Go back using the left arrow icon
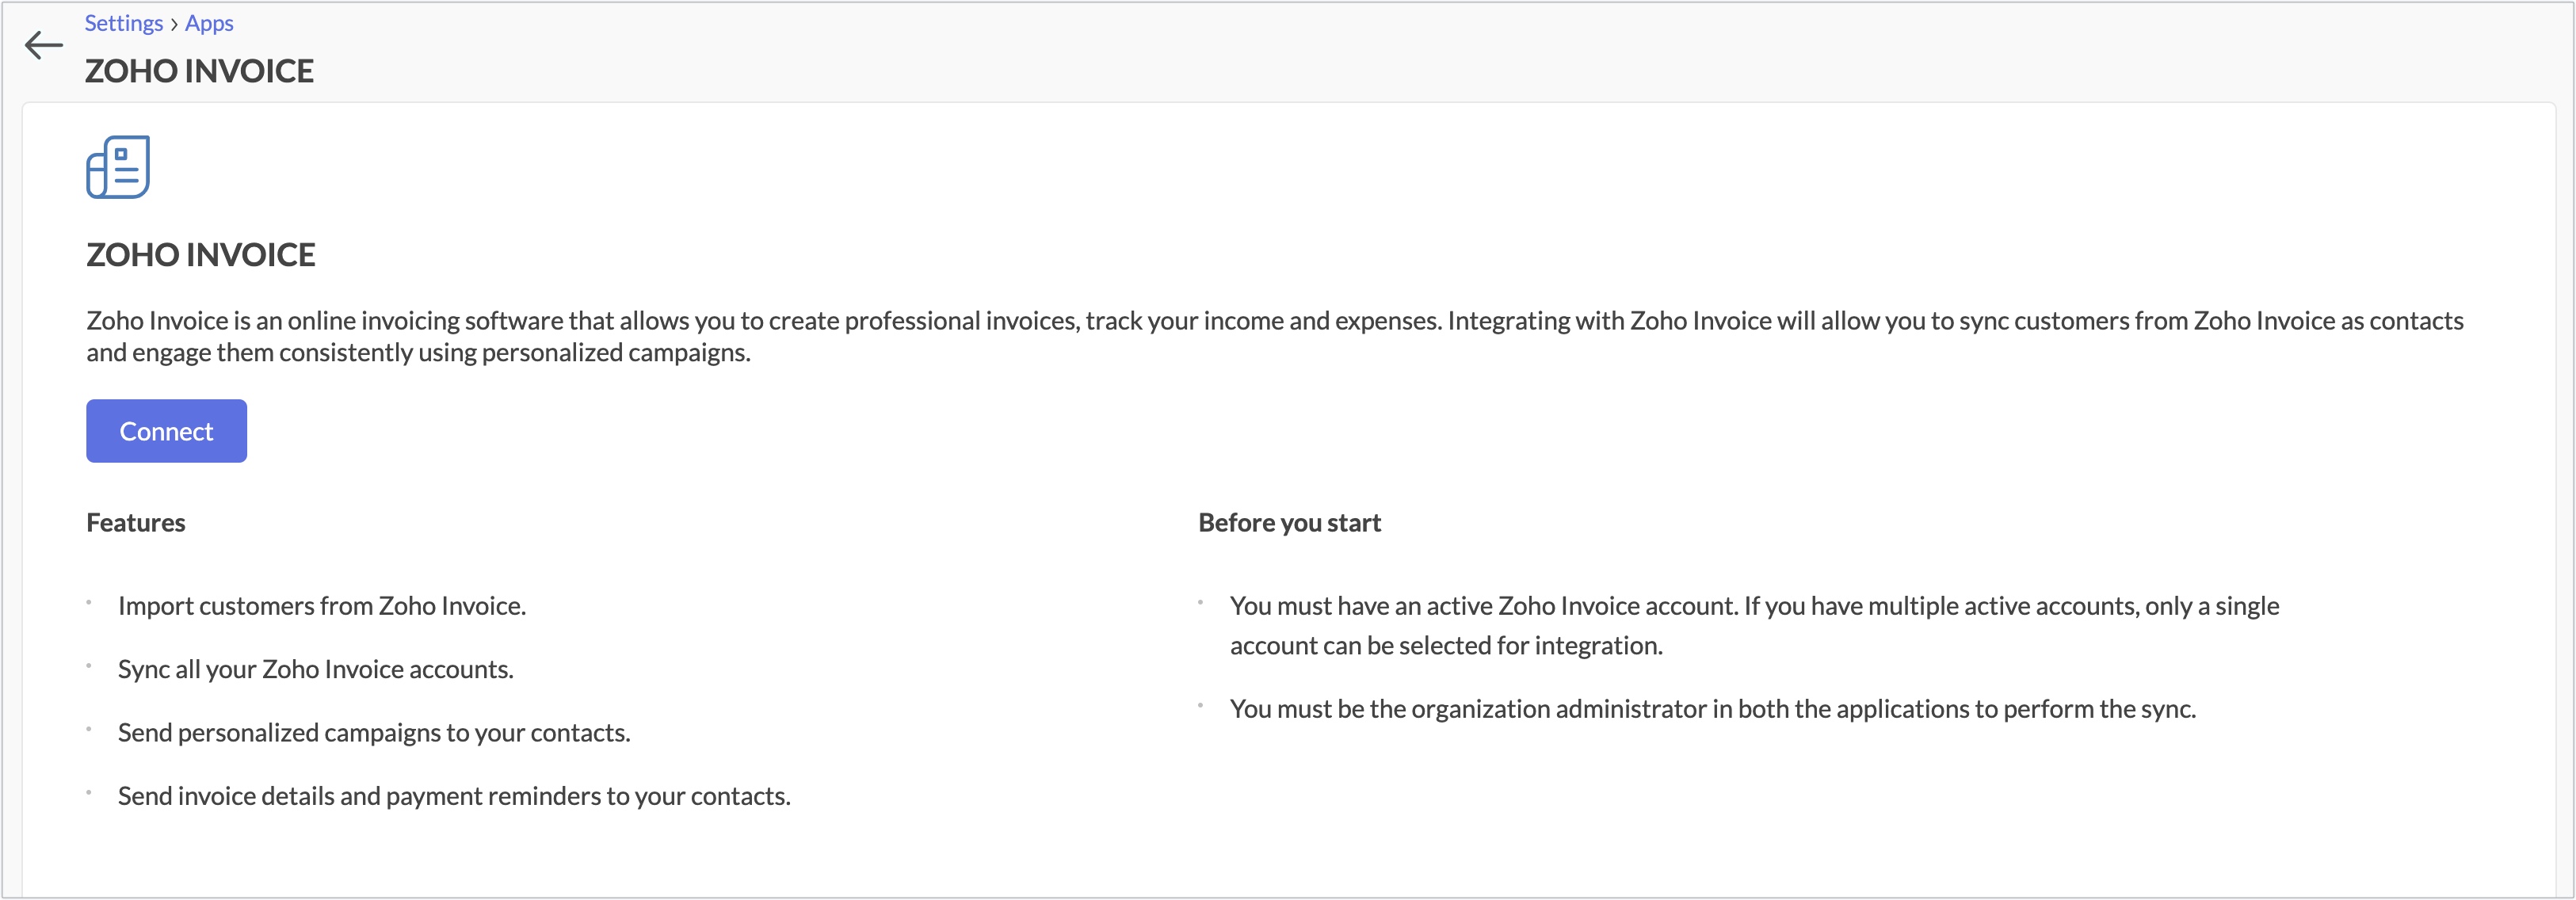Viewport: 2576px width, 900px height. (x=44, y=45)
